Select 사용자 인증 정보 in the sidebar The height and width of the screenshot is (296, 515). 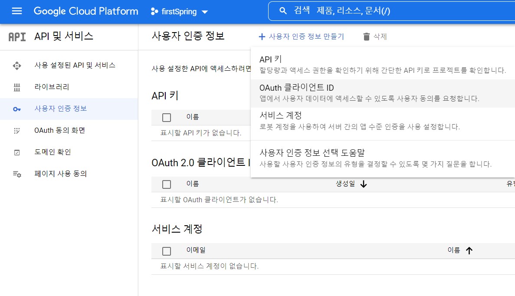pyautogui.click(x=69, y=109)
